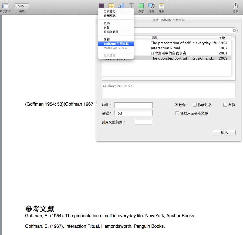
Task: Open the 150% zoom dropdown
Action: click(22, 6)
